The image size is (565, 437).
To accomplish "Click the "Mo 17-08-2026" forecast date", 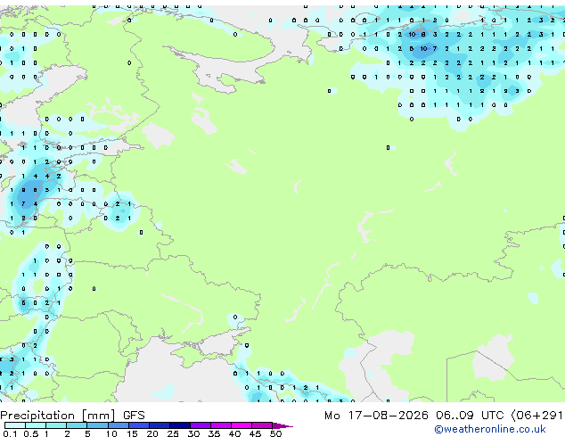I will (376, 416).
